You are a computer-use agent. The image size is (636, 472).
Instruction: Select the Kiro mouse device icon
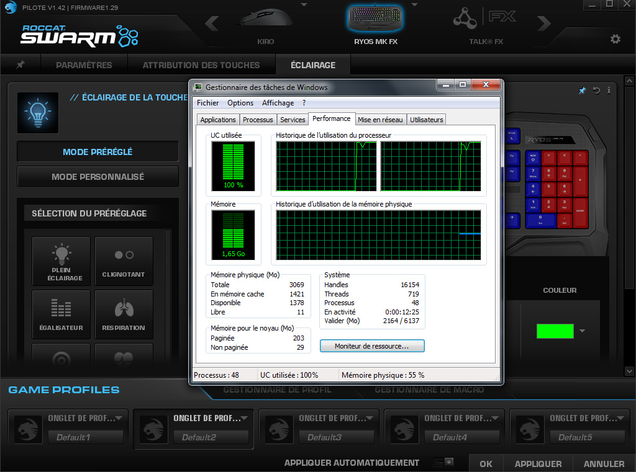(x=266, y=19)
